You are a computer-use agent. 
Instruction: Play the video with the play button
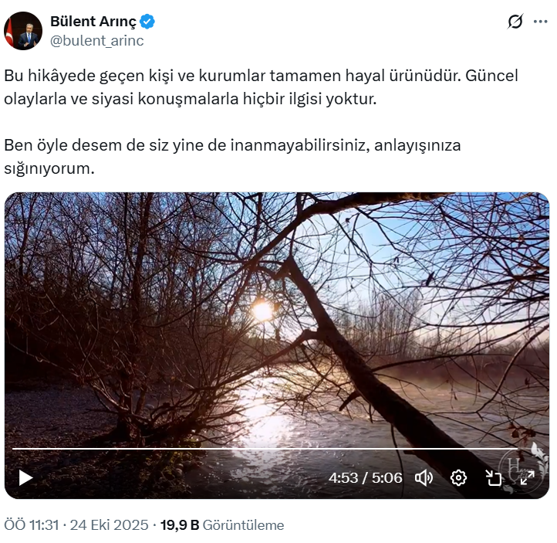click(x=25, y=477)
